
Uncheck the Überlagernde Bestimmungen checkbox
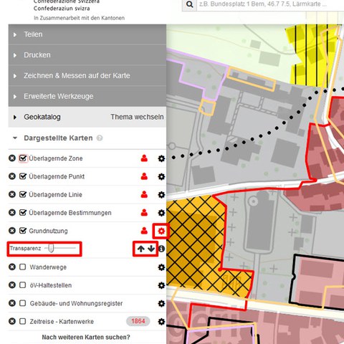coord(23,213)
